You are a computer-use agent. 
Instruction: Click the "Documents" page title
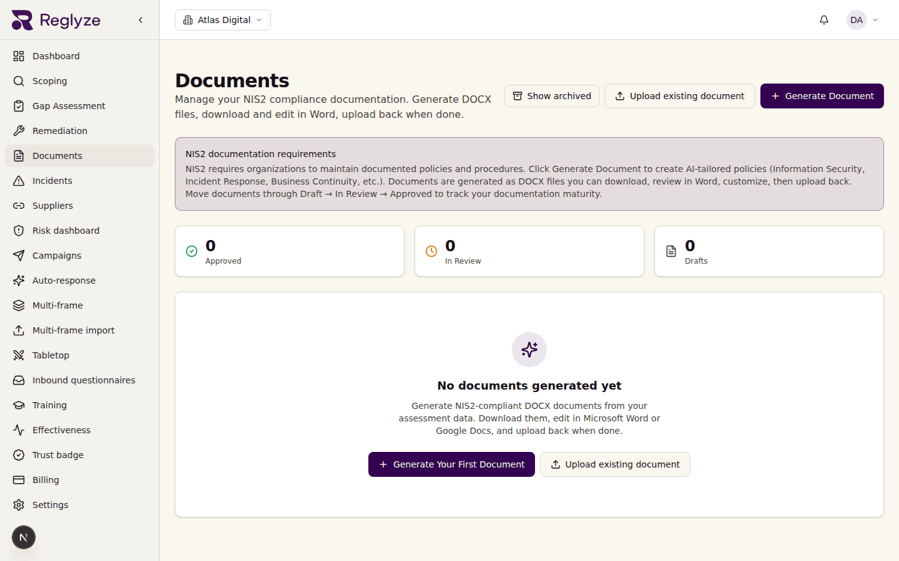click(x=232, y=80)
